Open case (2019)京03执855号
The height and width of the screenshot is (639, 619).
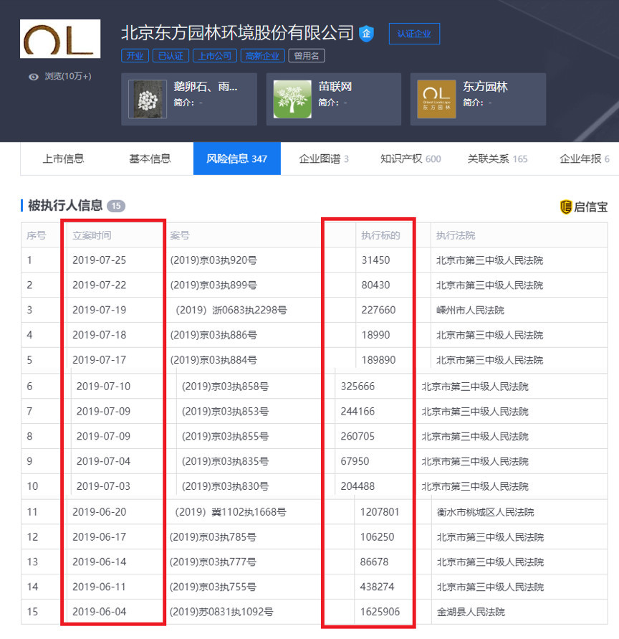(x=225, y=436)
